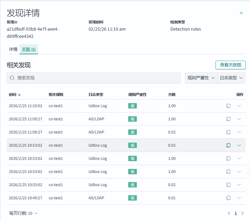The image size is (250, 221).
Task: Switch to the 详情 tab
Action: (13, 49)
